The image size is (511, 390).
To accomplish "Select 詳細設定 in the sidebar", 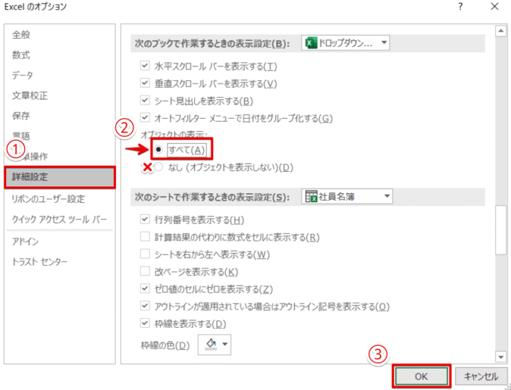I will click(x=60, y=177).
